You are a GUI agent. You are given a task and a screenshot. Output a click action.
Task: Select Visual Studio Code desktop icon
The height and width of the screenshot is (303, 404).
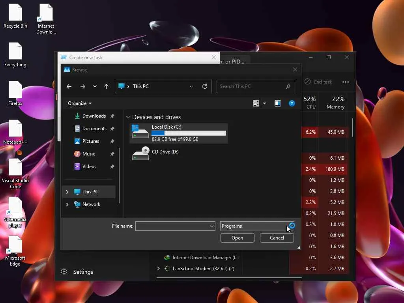tap(15, 174)
